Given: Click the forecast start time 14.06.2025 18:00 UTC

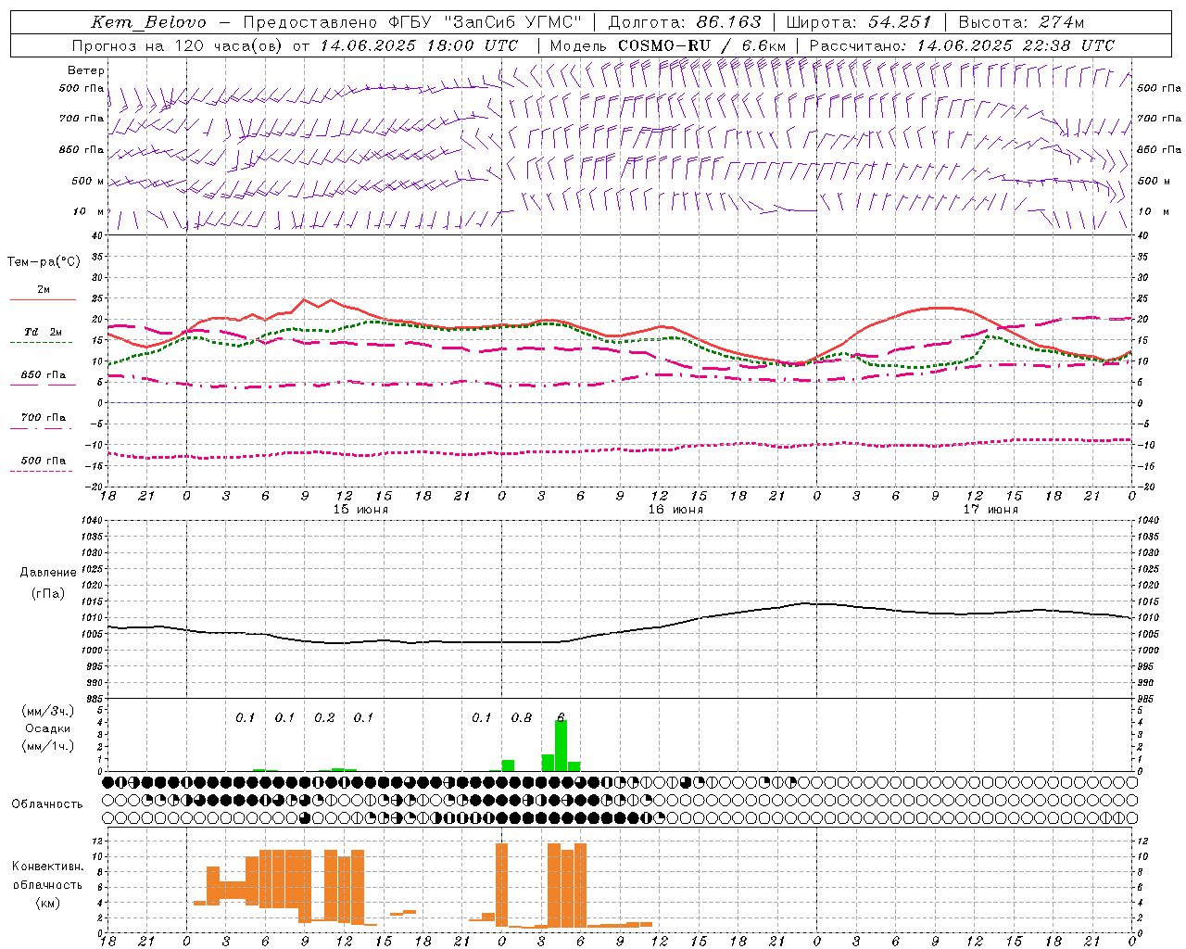Looking at the screenshot, I should tap(420, 45).
